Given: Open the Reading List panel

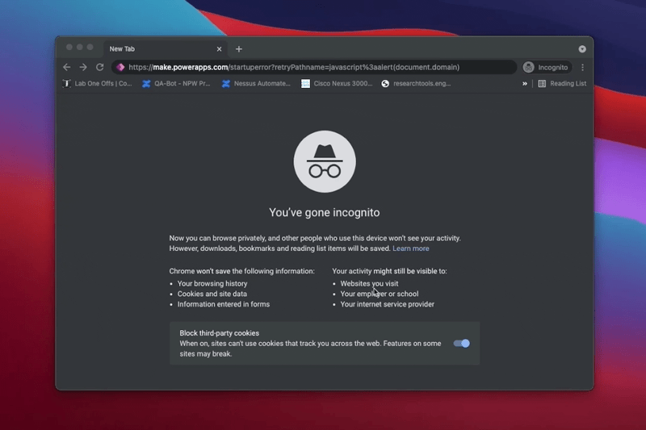Looking at the screenshot, I should pyautogui.click(x=562, y=83).
